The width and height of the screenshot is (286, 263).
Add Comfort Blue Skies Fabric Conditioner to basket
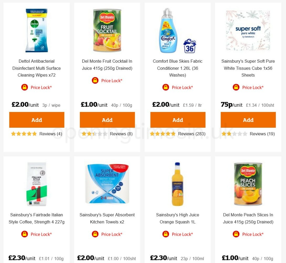coord(178,120)
